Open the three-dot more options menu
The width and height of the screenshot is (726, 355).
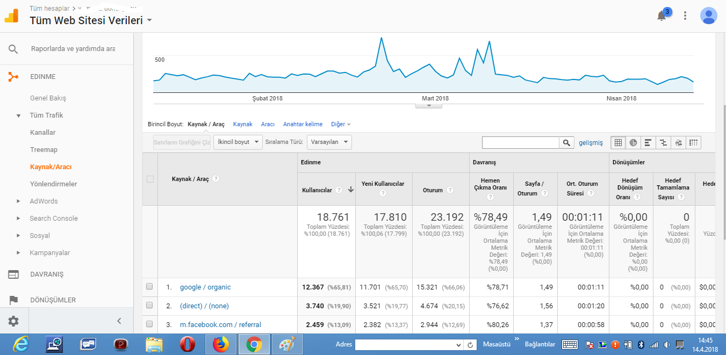pyautogui.click(x=685, y=16)
